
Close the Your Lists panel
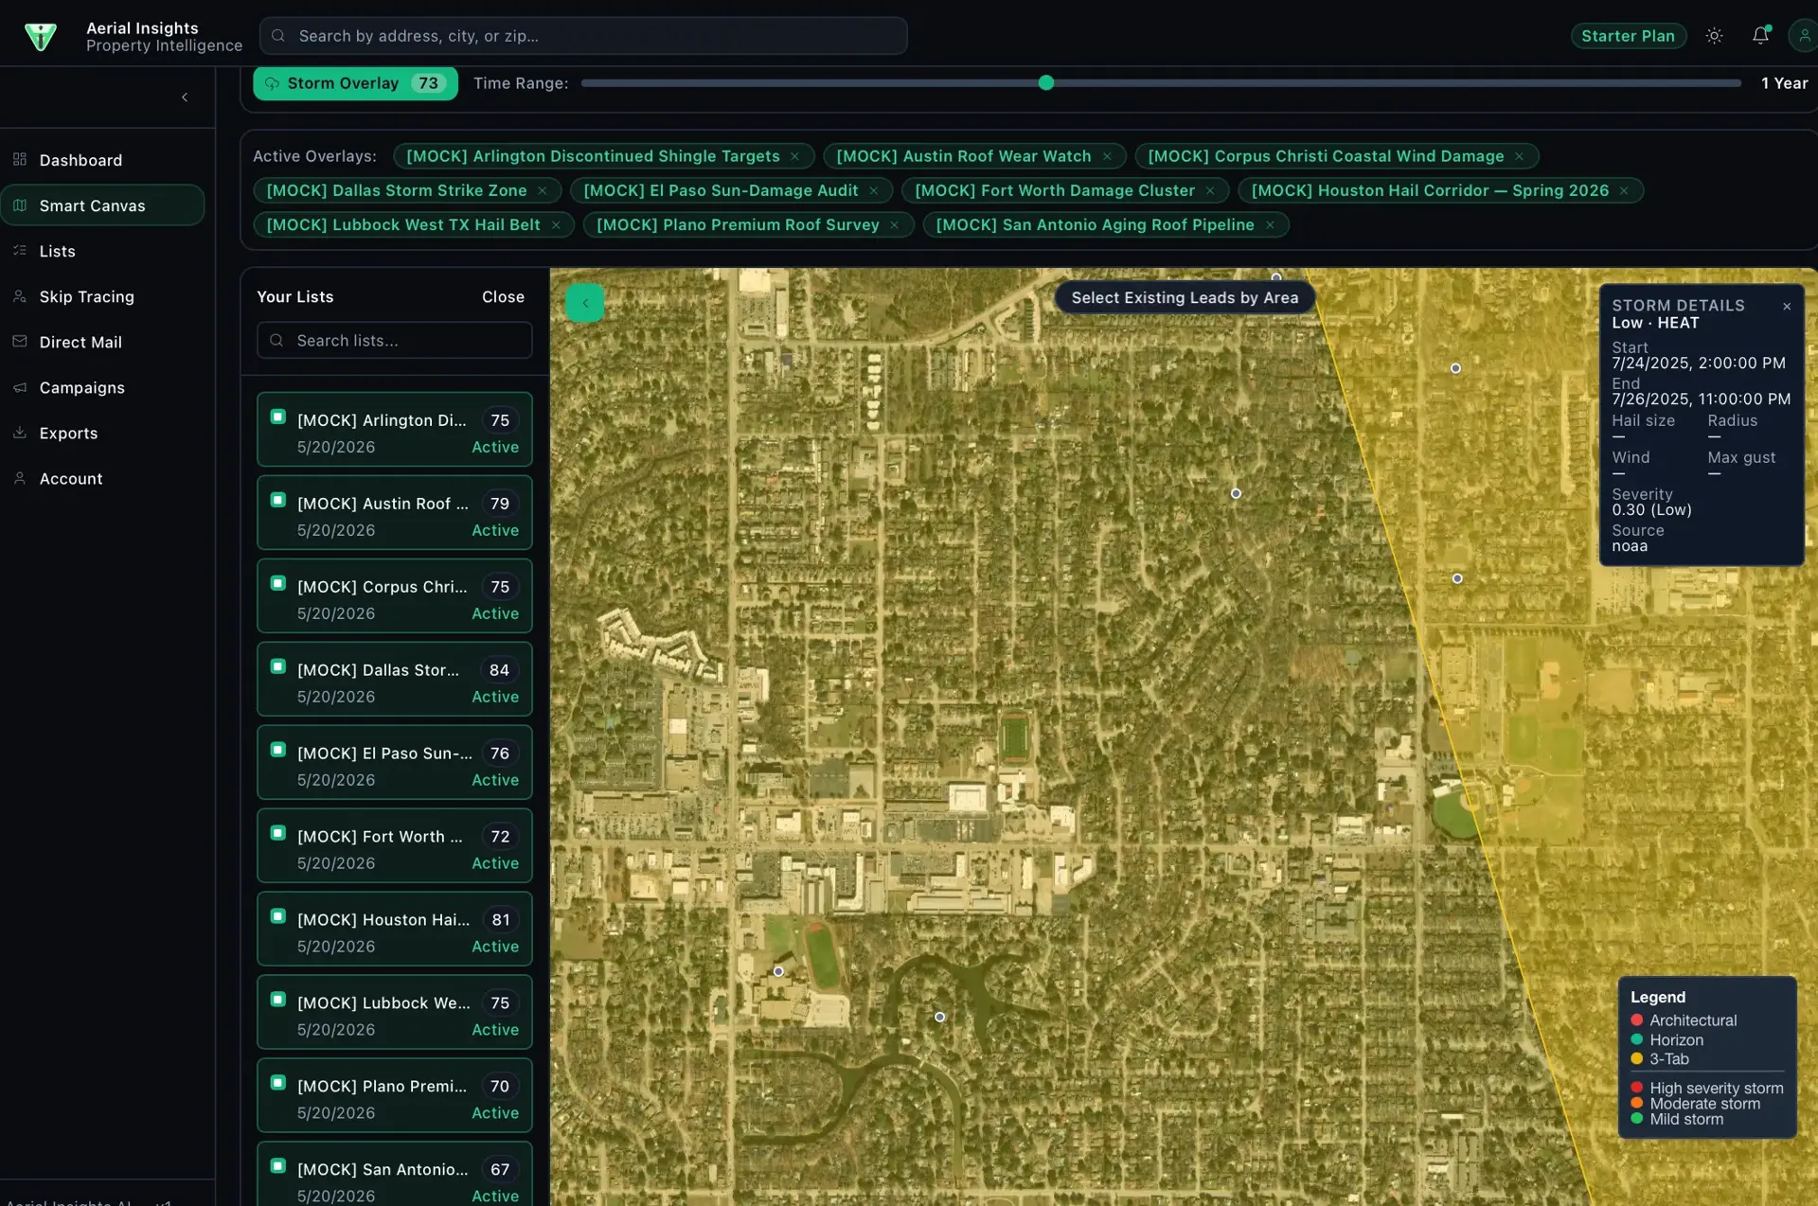coord(503,296)
